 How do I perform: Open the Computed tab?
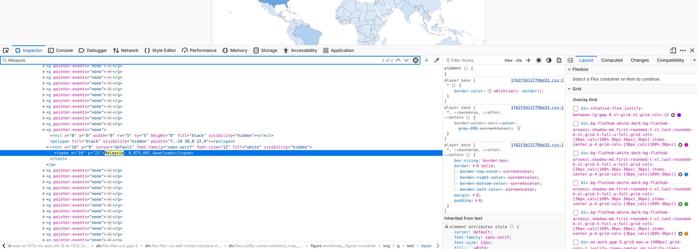[612, 60]
